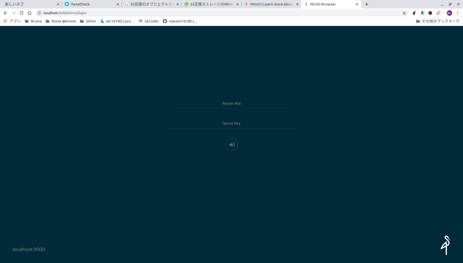
Task: Toggle the bookmark star for this page
Action: [404, 13]
